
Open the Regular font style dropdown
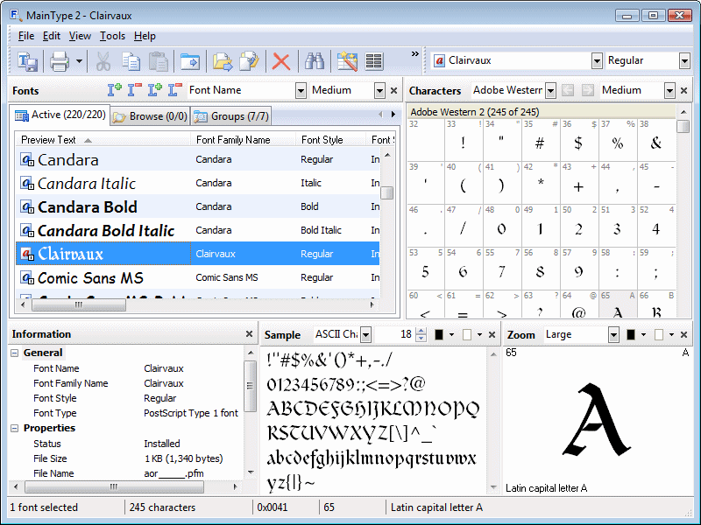(x=684, y=60)
